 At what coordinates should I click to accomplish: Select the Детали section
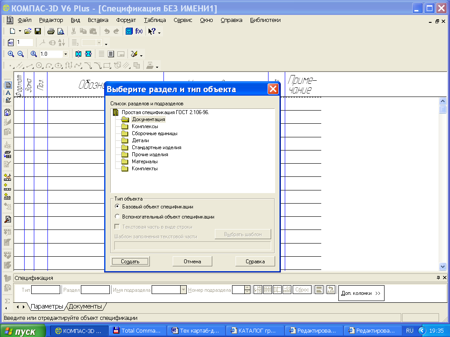[140, 140]
